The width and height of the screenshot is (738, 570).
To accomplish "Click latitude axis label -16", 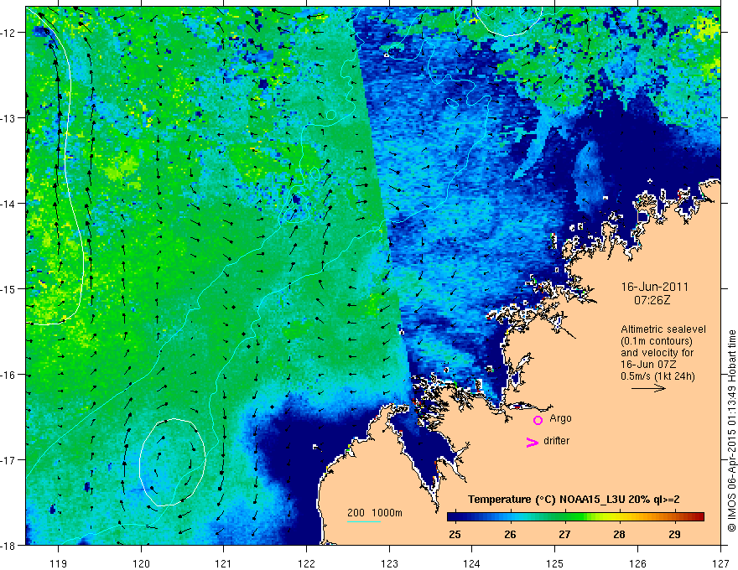I will pos(9,375).
